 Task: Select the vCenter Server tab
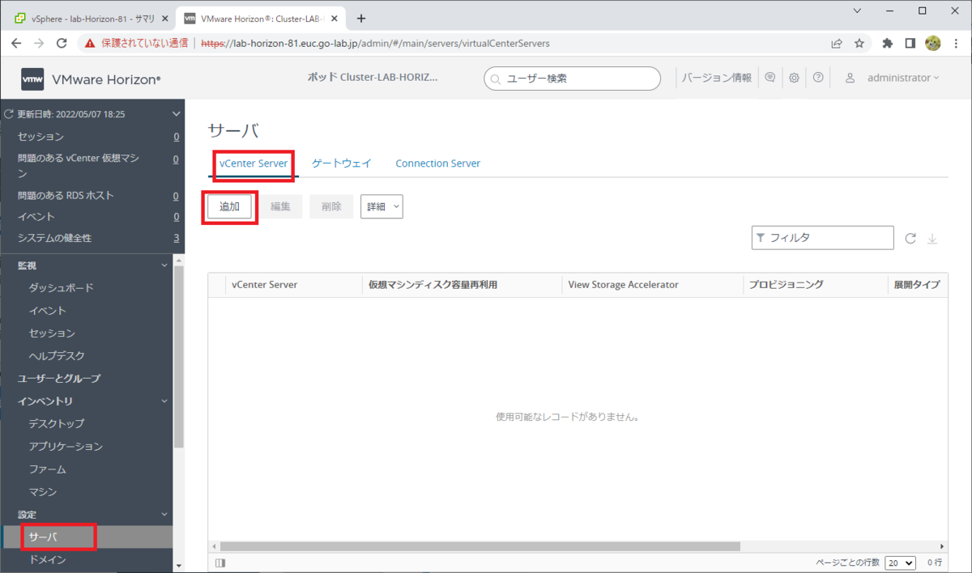[254, 163]
